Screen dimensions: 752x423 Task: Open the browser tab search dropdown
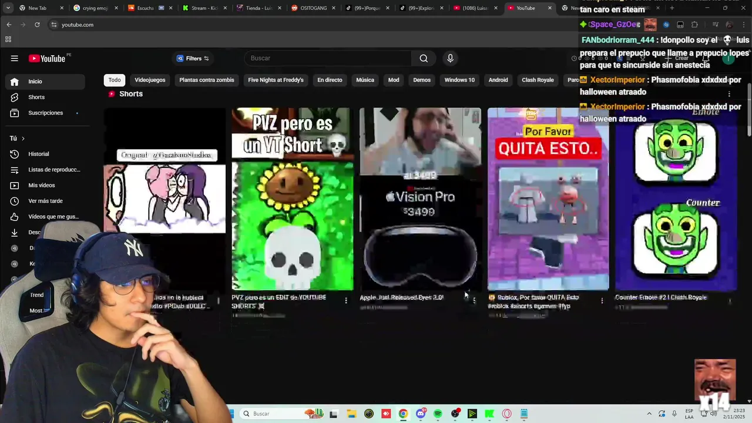8,8
